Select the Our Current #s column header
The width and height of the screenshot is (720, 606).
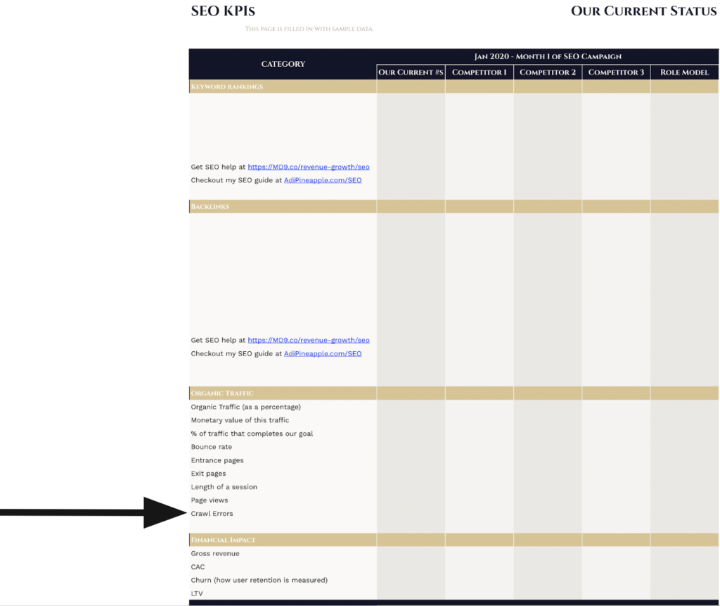click(411, 72)
